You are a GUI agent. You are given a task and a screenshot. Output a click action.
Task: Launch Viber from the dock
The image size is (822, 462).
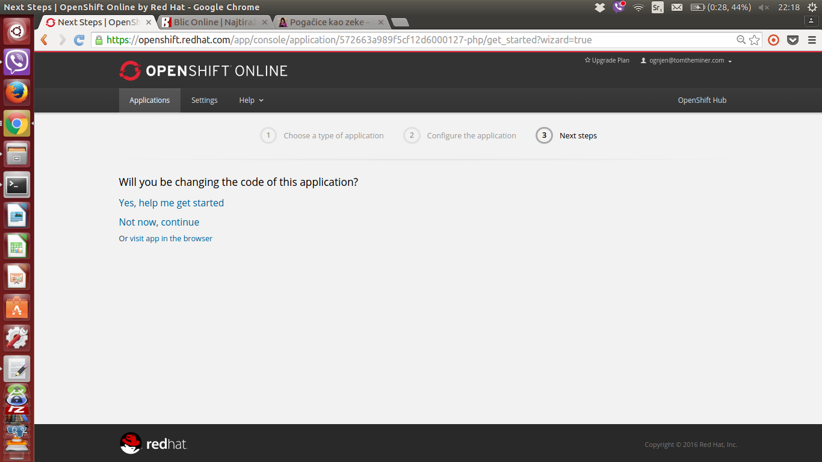[17, 62]
